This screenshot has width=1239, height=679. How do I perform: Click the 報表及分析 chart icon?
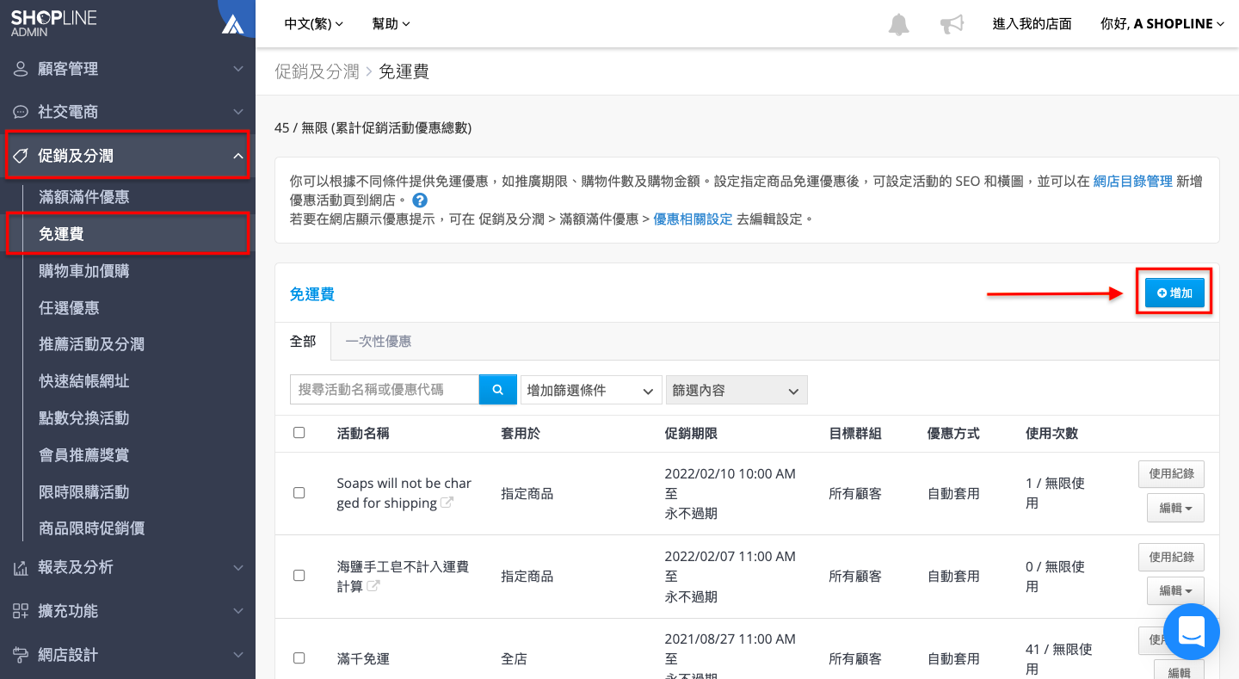tap(21, 567)
